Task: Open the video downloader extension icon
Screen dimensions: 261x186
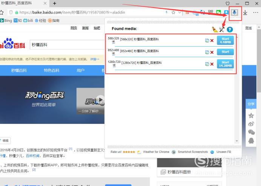Action: click(235, 12)
